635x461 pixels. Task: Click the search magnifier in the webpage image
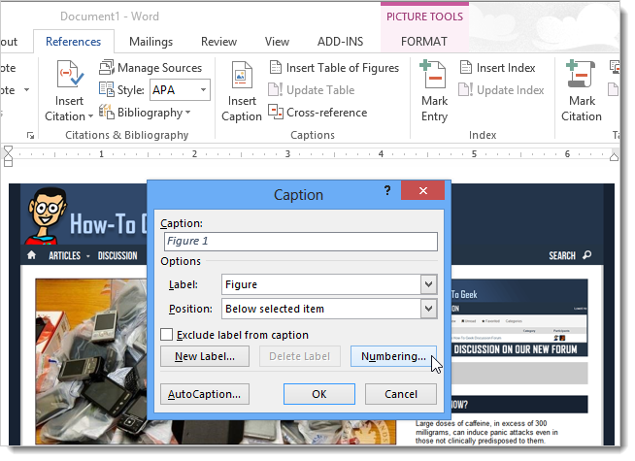[586, 255]
